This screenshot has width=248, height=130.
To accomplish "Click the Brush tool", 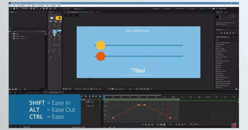I will [41, 9].
